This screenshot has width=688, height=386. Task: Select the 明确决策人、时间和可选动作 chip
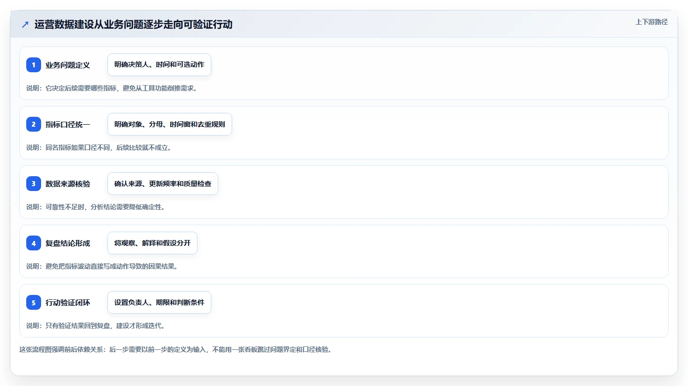(x=159, y=65)
